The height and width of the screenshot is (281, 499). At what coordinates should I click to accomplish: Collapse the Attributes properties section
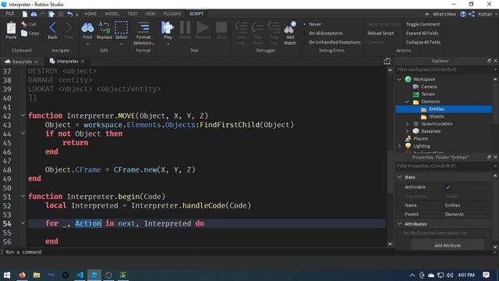click(400, 224)
